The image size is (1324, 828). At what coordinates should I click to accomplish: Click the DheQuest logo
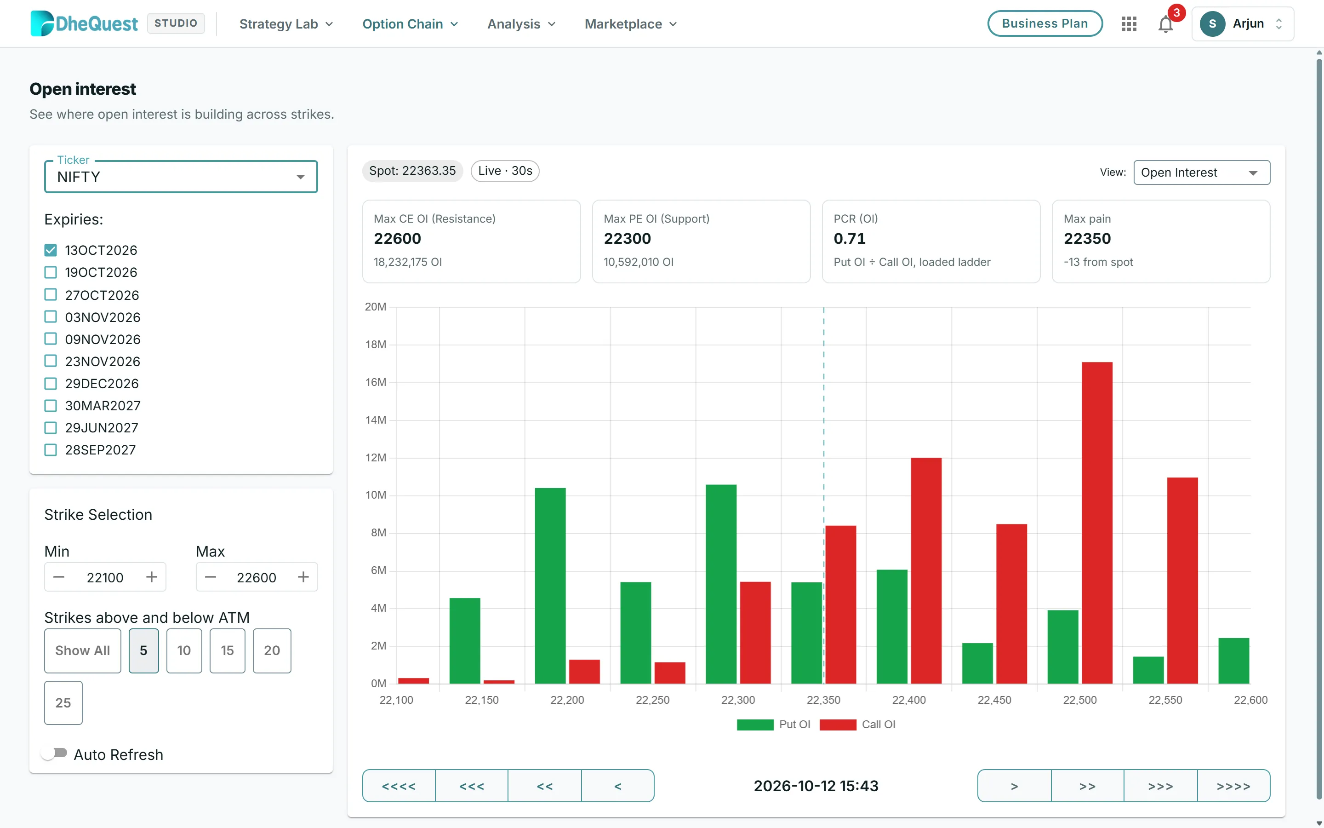84,23
